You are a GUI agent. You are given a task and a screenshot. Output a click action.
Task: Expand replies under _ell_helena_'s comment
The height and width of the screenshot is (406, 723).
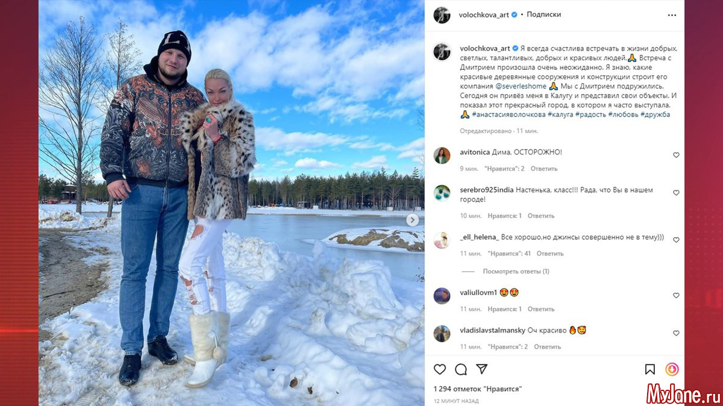pos(516,272)
